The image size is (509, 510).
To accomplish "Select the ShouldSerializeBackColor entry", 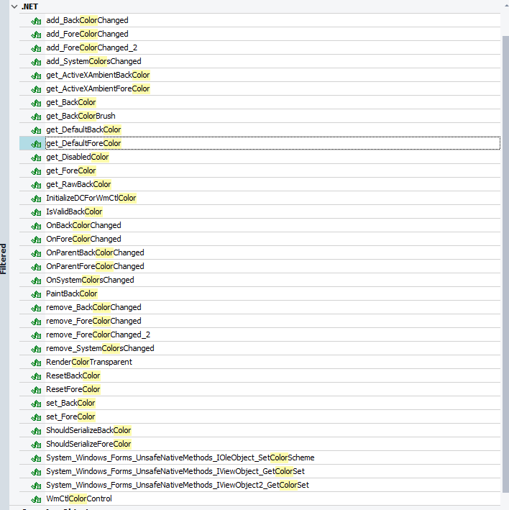I will [x=260, y=430].
